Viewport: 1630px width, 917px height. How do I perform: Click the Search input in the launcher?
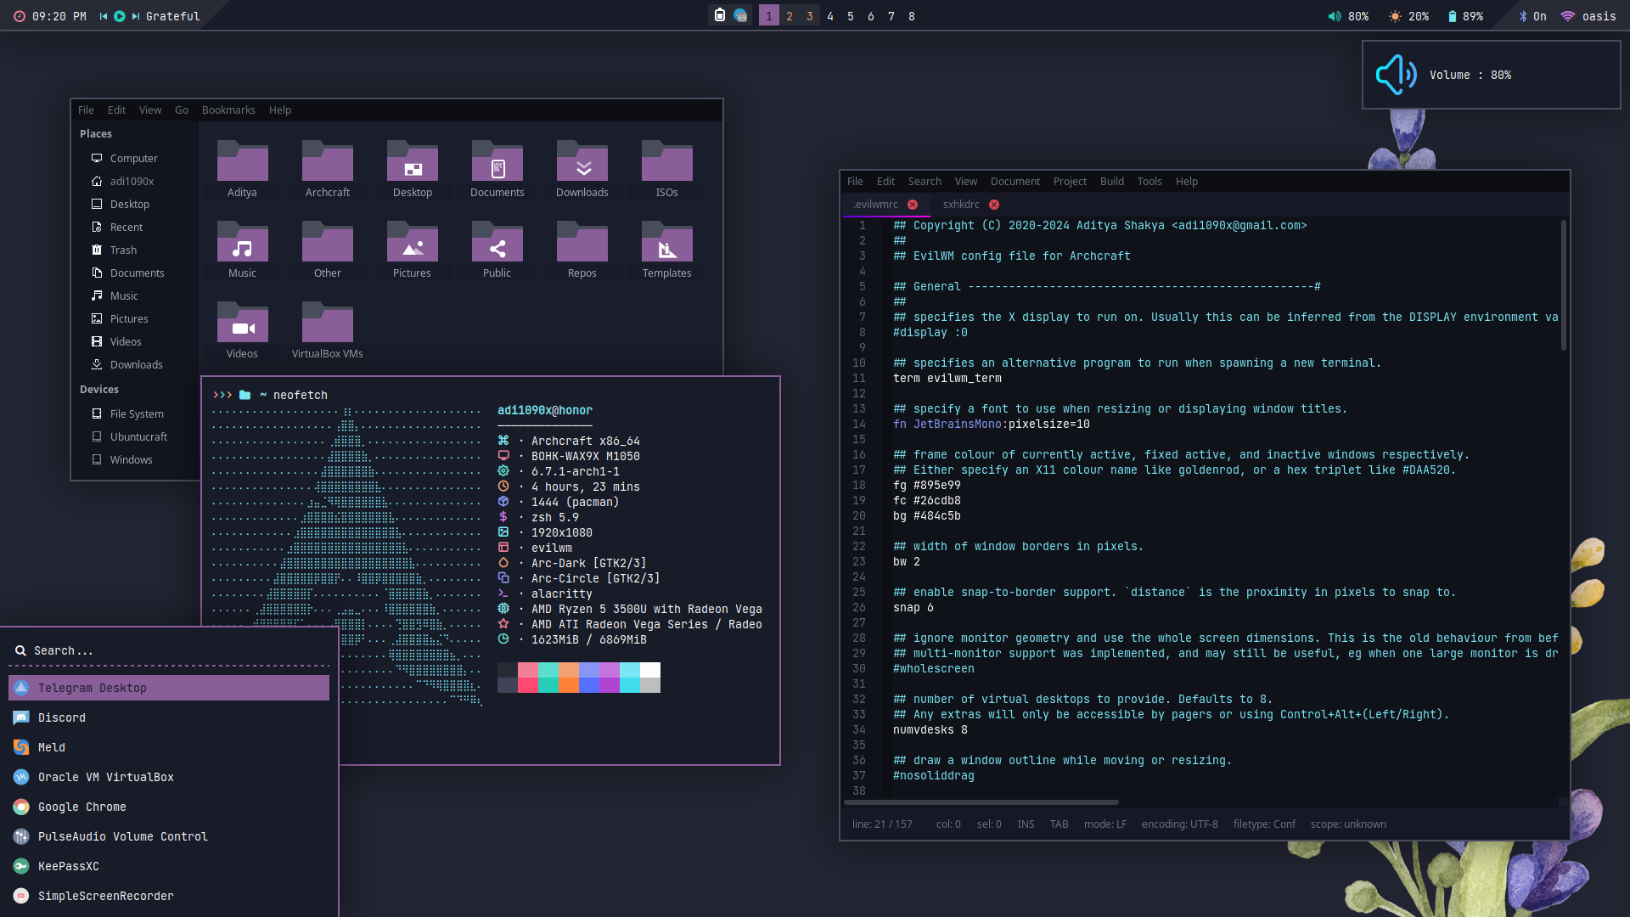(170, 650)
